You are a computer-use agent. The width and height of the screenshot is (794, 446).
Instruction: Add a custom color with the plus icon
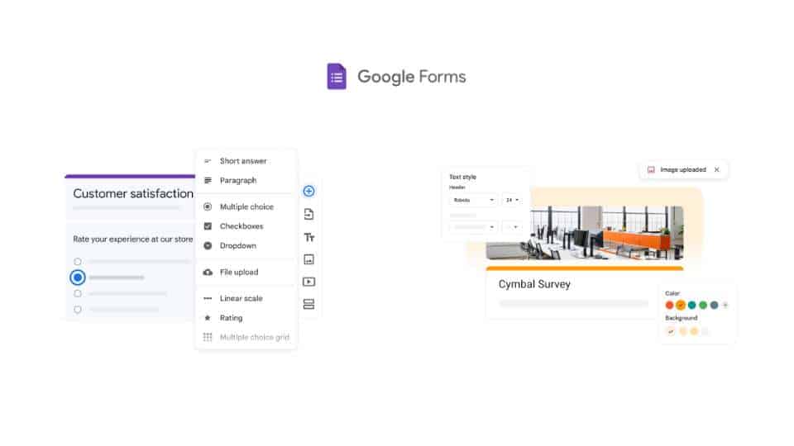coord(725,305)
